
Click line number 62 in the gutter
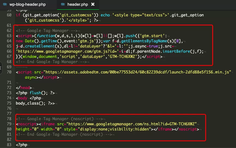coord(9,31)
